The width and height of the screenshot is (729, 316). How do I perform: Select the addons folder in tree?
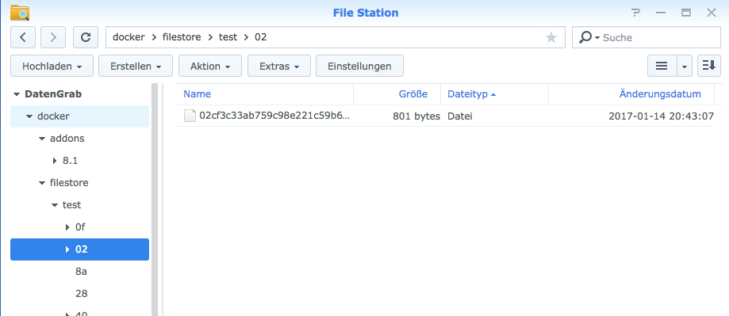[67, 139]
